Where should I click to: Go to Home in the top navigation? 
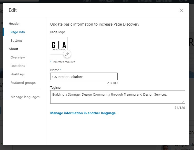click(x=87, y=1)
